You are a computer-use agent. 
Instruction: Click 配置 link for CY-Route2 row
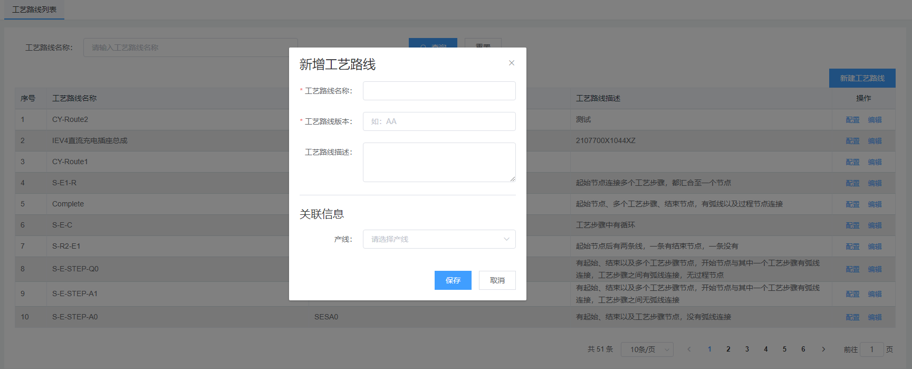[x=852, y=120]
